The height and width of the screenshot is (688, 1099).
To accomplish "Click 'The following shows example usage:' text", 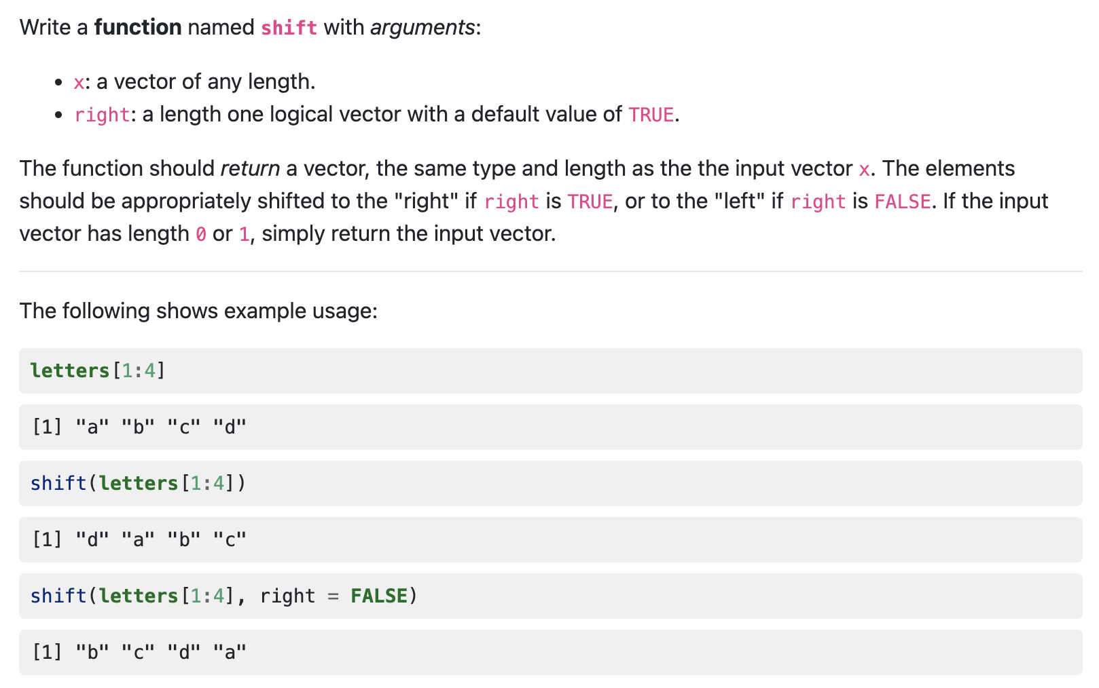I will (198, 311).
